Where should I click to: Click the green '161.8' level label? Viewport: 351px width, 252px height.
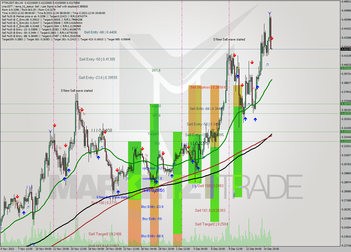156,116
